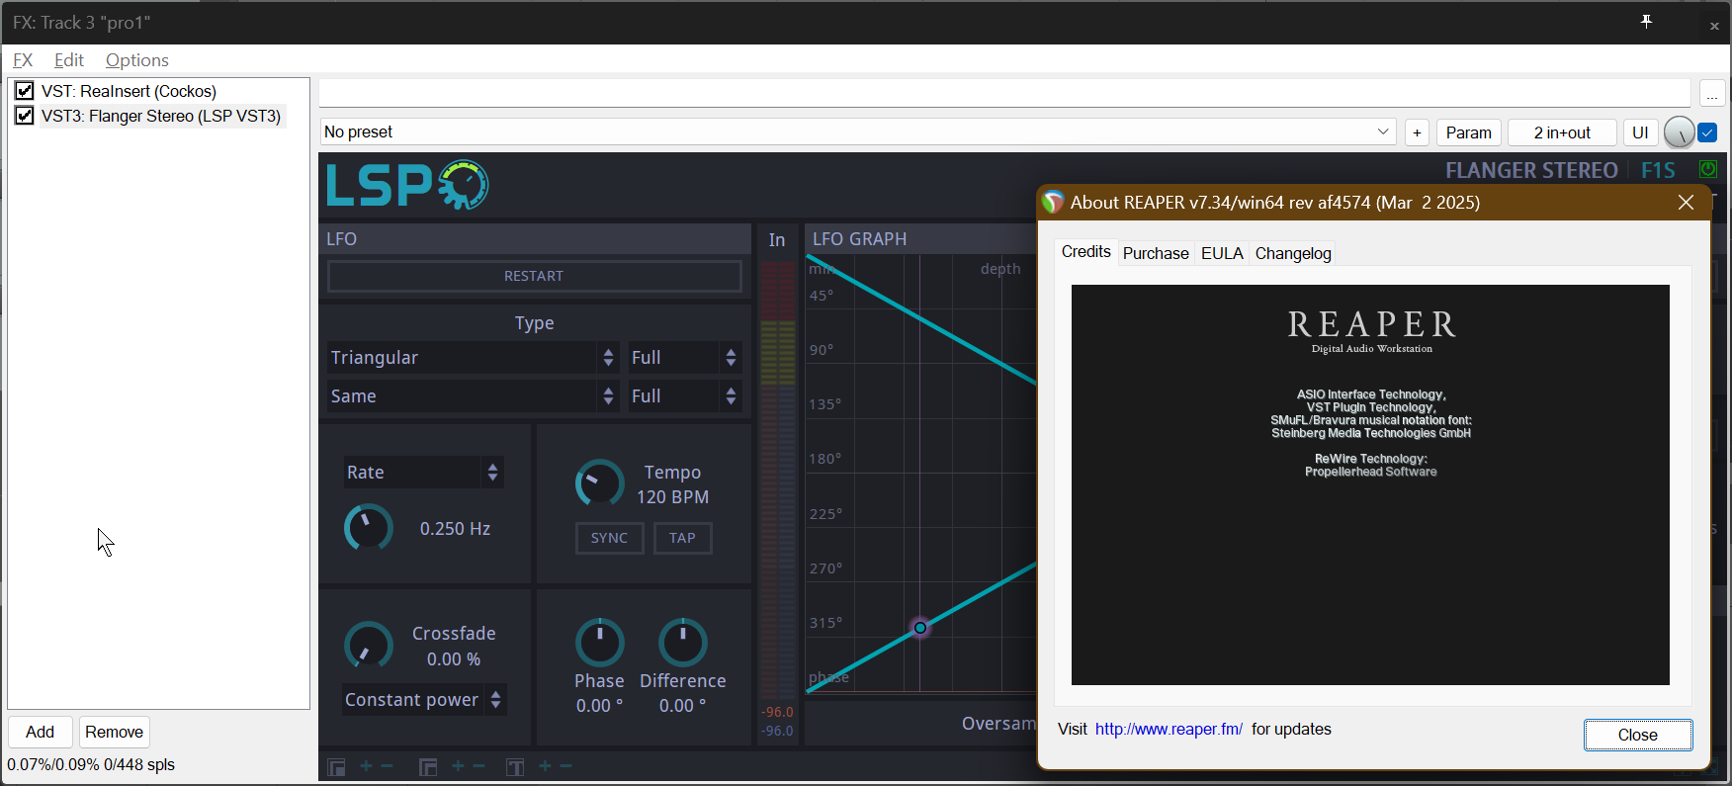Open the second LFO type dropdown showing Same
The image size is (1732, 786).
click(473, 396)
